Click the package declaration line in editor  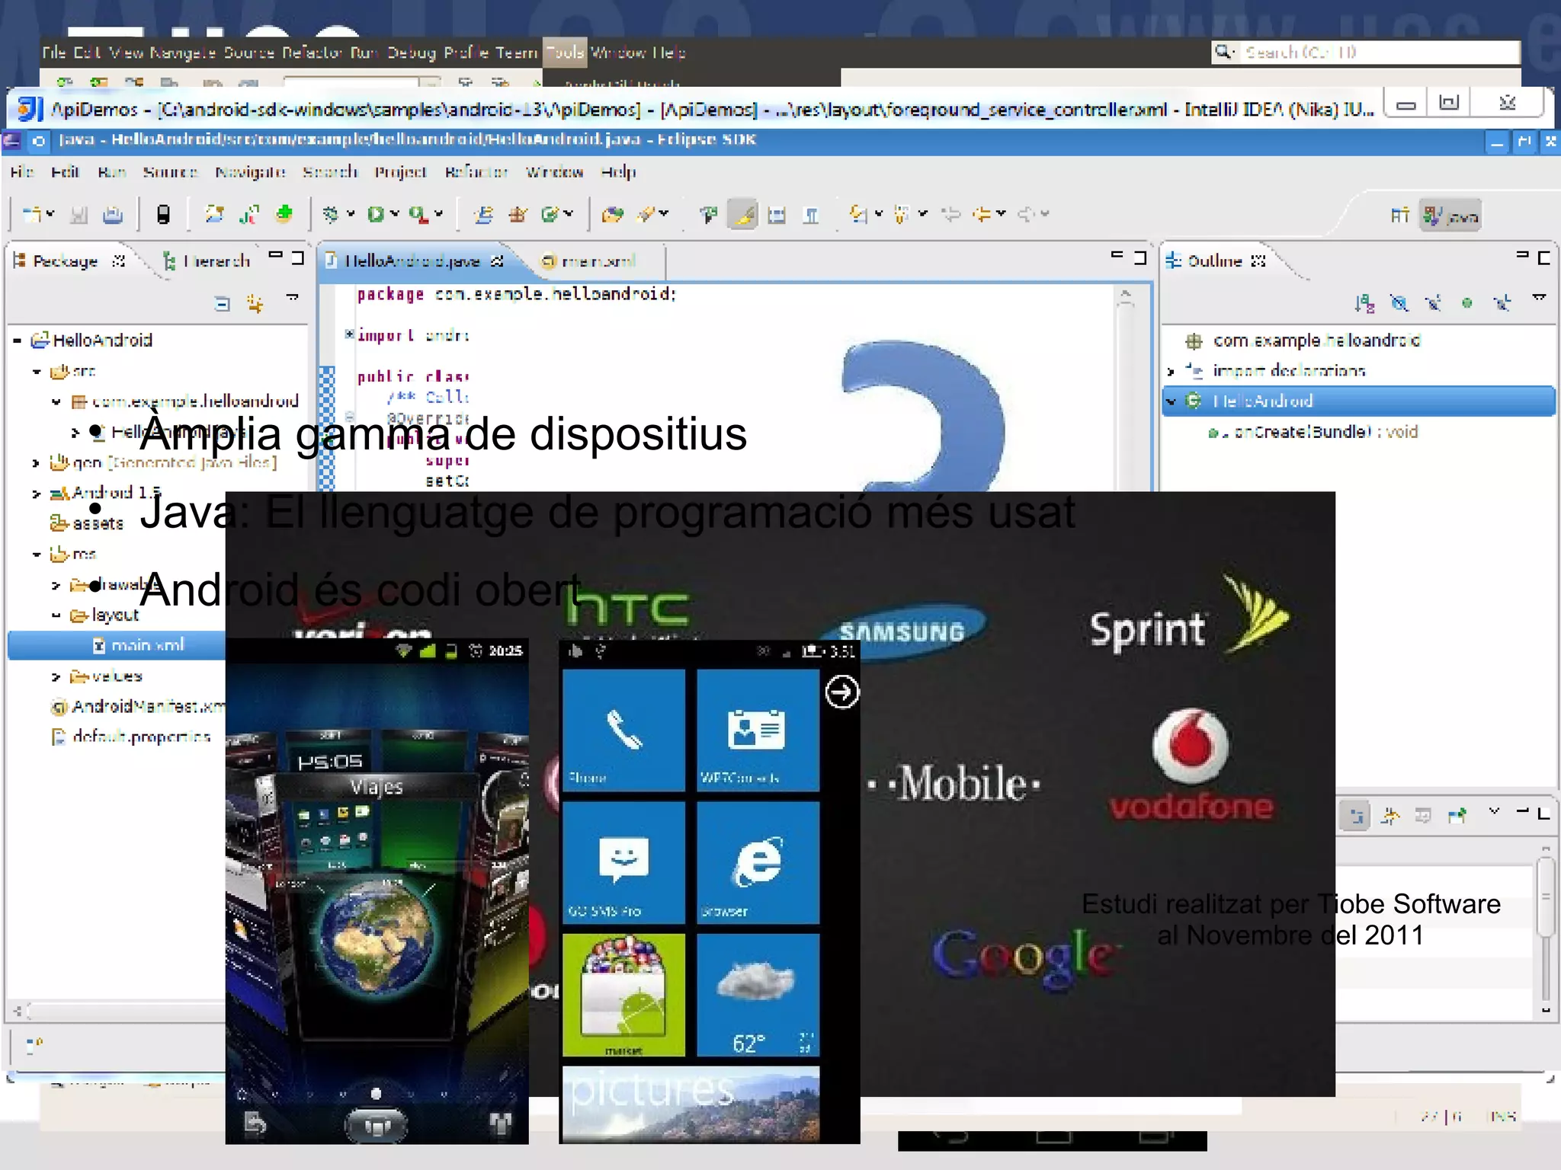coord(517,294)
